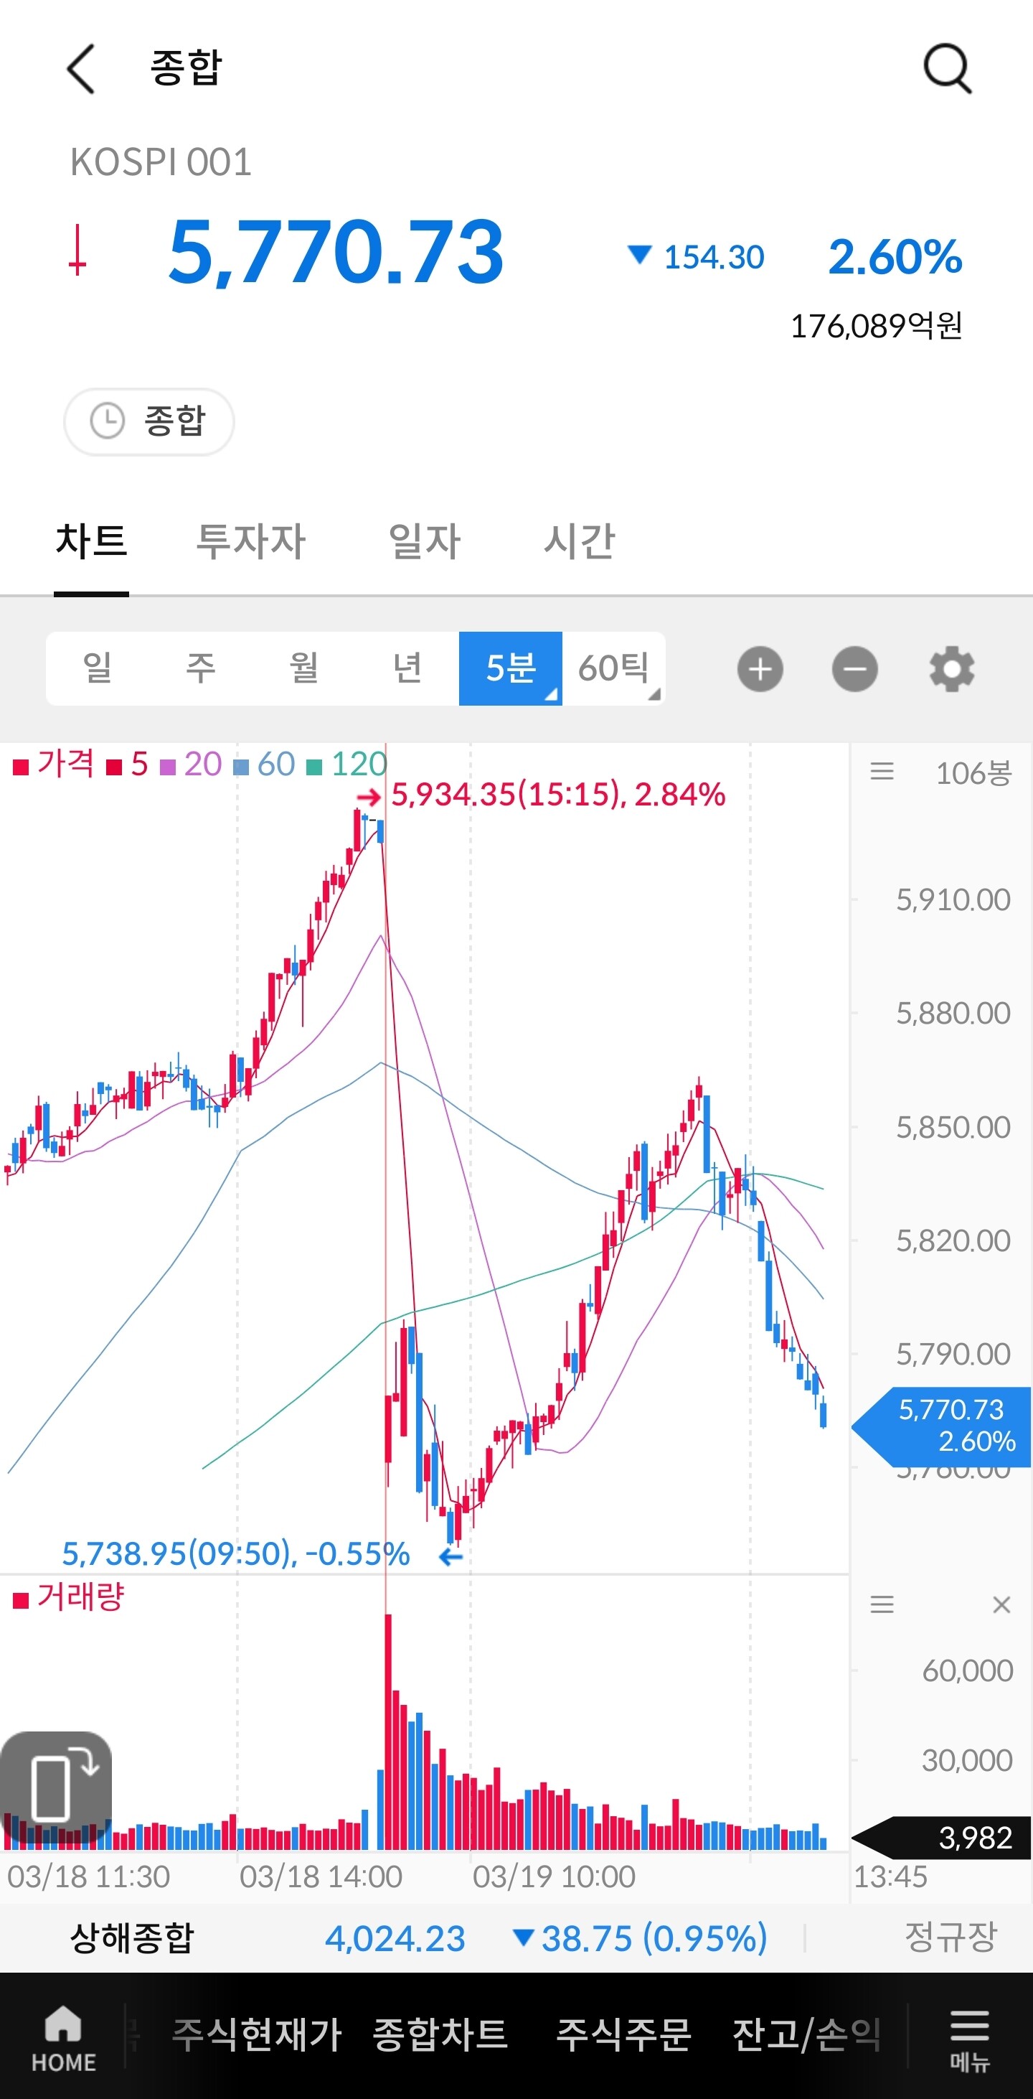Zoom out chart with minus icon
Image resolution: width=1033 pixels, height=2099 pixels.
pyautogui.click(x=854, y=669)
